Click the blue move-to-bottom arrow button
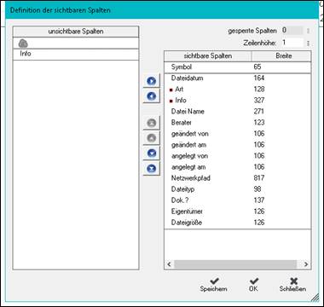The image size is (324, 307). (x=152, y=169)
